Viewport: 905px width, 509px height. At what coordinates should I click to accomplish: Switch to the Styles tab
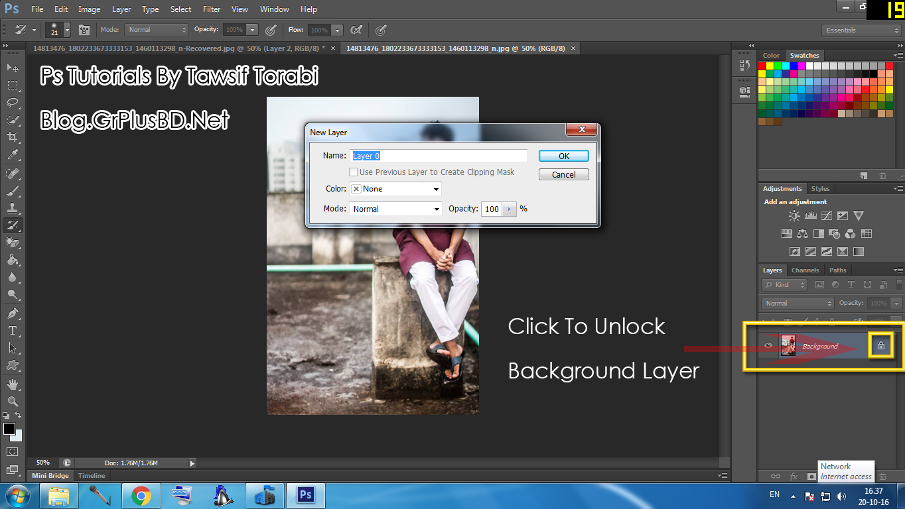(820, 189)
